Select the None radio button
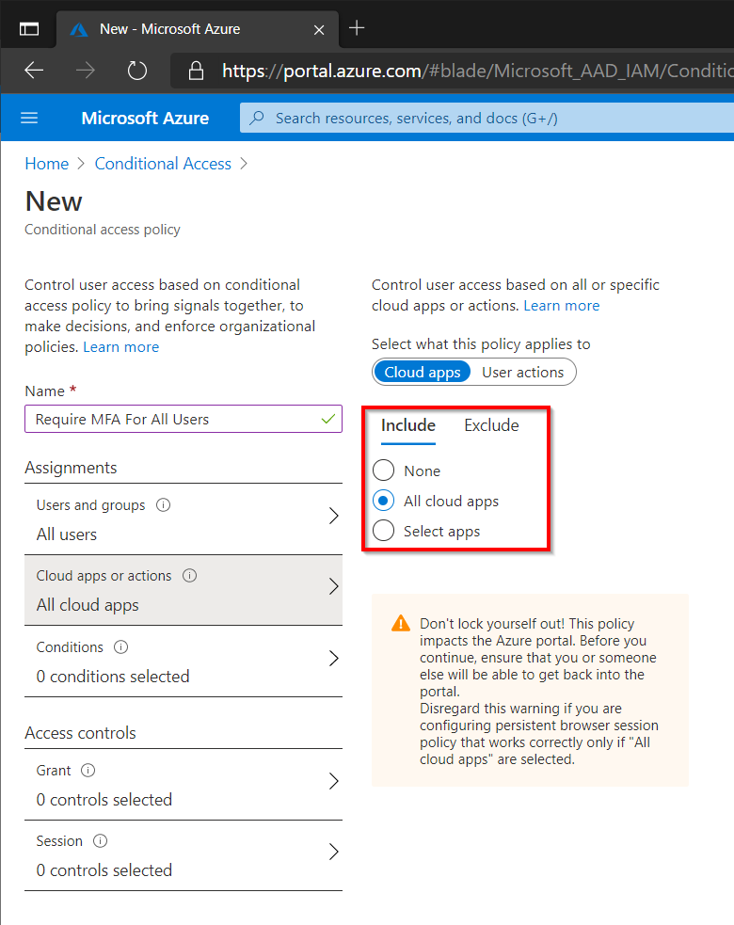 point(384,470)
